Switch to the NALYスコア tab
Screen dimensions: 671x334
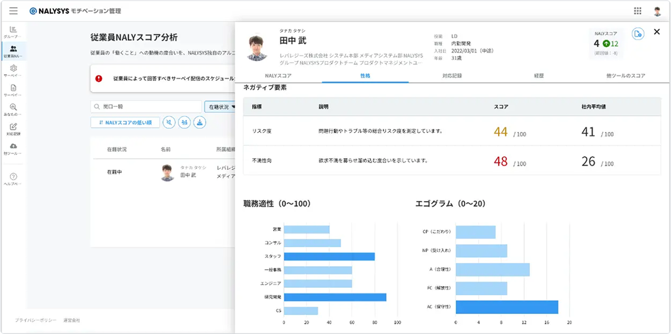[278, 76]
